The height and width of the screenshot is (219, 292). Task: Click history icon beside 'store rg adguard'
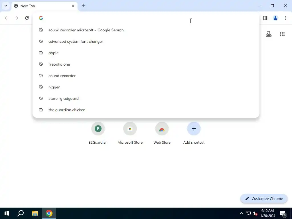41,98
